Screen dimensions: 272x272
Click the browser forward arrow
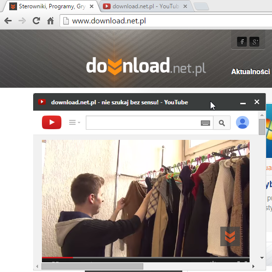[22, 21]
